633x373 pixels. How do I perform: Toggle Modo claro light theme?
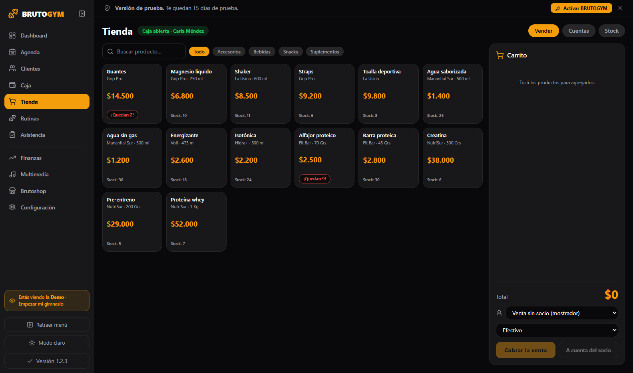point(47,343)
